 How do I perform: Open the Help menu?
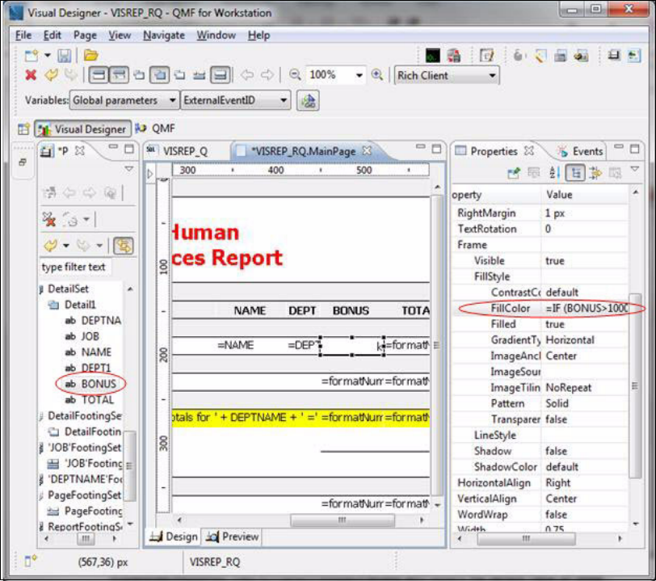tap(259, 36)
